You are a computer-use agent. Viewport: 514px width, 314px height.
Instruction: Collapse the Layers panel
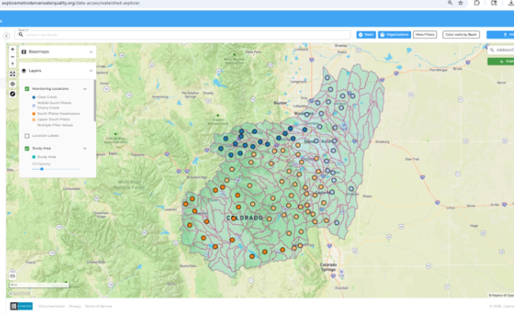[91, 71]
